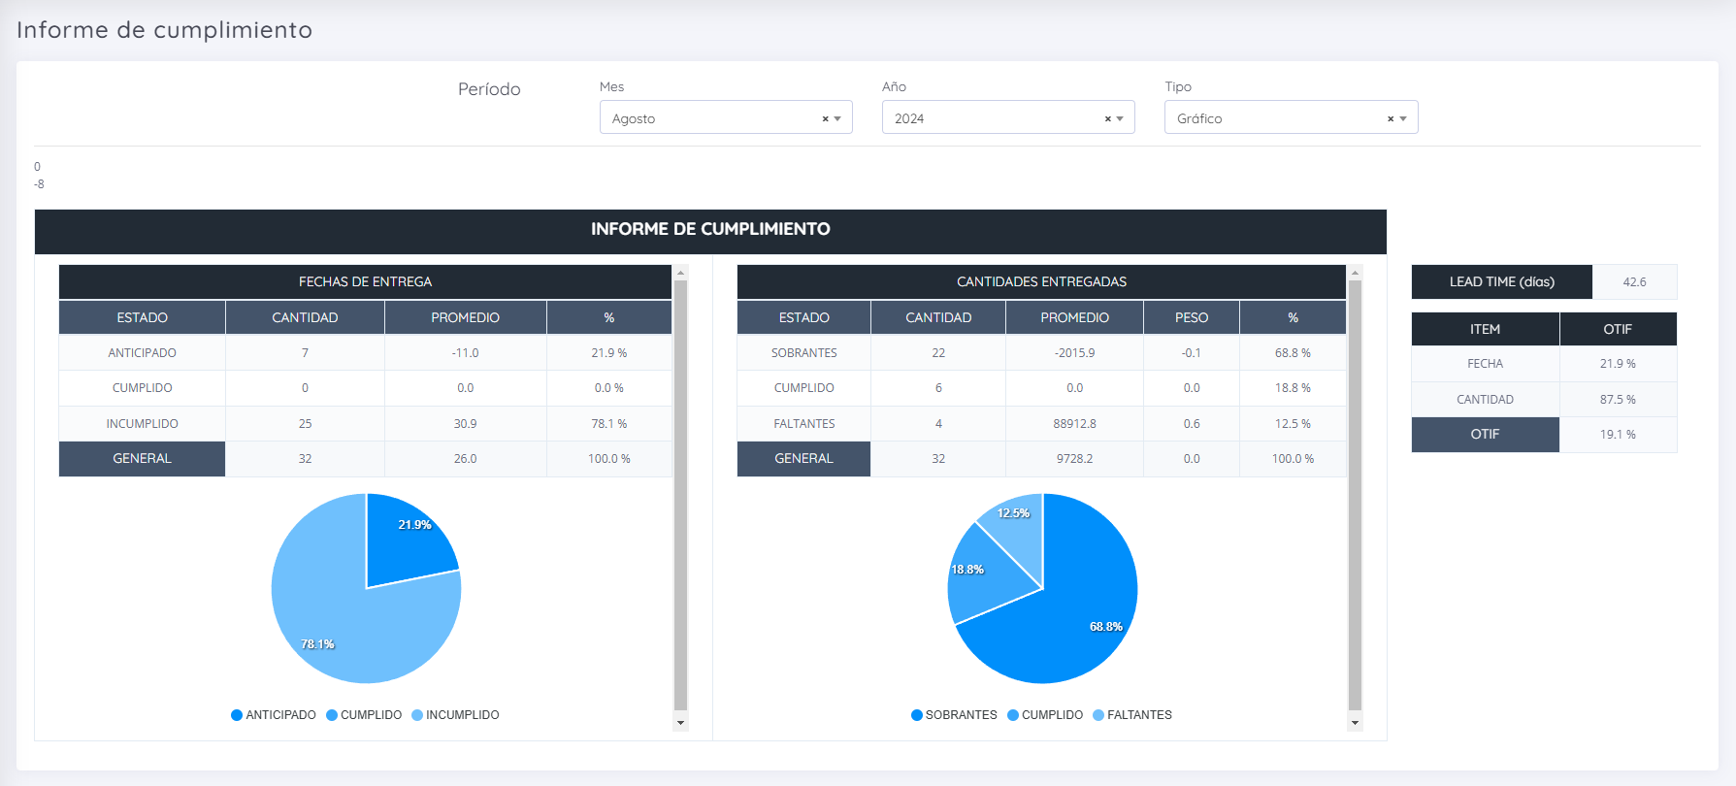Image resolution: width=1736 pixels, height=786 pixels.
Task: Click the scroll down arrow of Cantidades Entregadas panel
Action: coord(1355,723)
